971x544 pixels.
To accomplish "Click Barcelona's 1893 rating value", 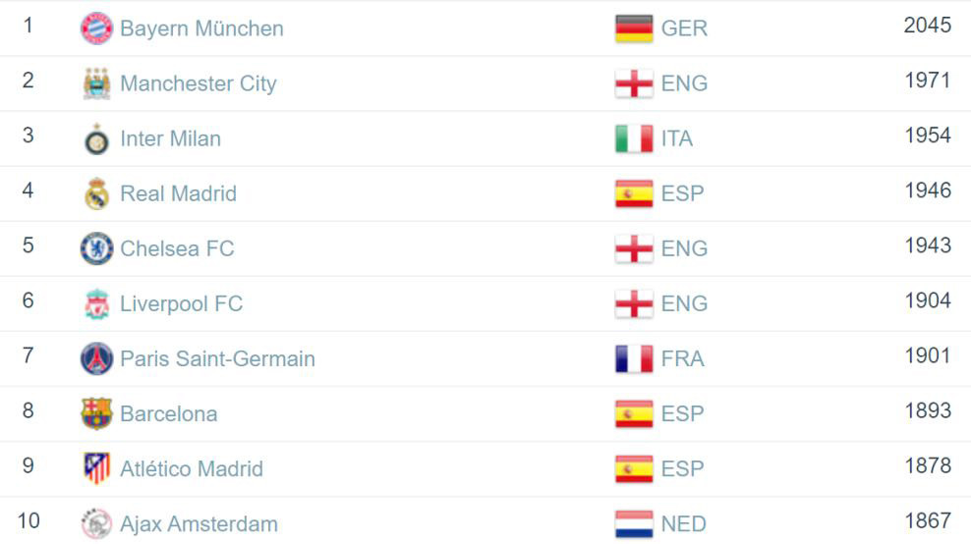I will pos(928,410).
